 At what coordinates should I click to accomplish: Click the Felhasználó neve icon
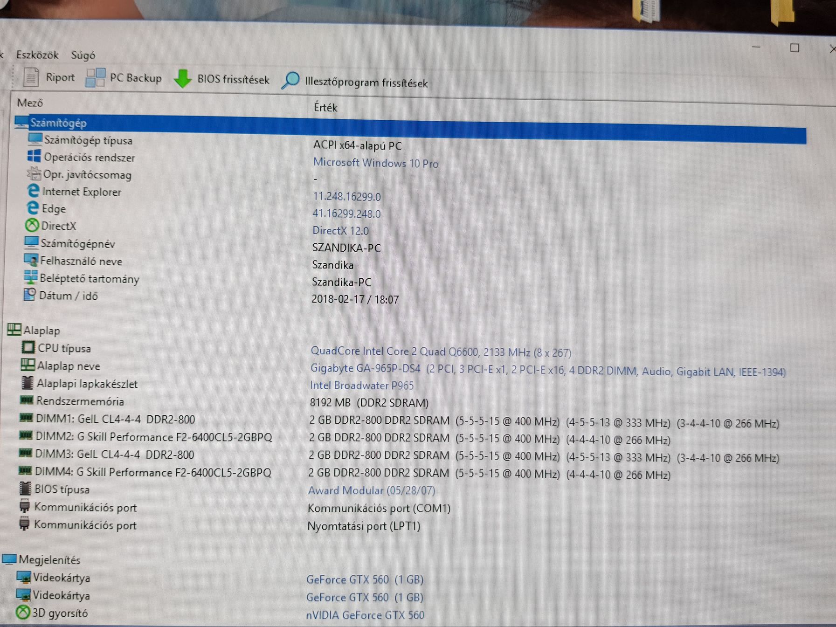31,260
